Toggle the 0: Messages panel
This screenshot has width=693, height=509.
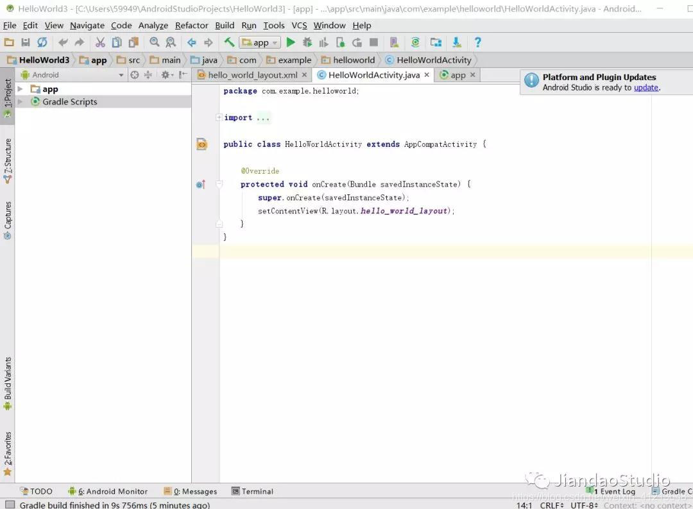(191, 491)
